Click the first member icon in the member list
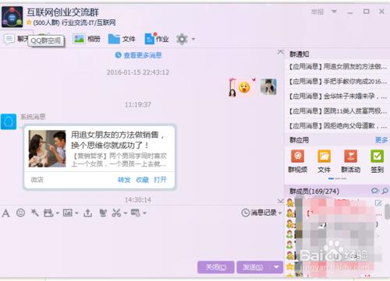Viewport: 390px width, 281px height. pyautogui.click(x=290, y=202)
